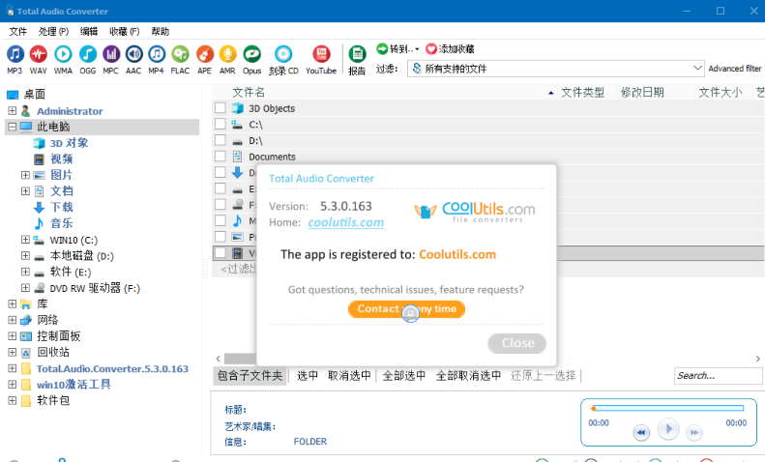Open the 音乐 folder in tree

[62, 223]
